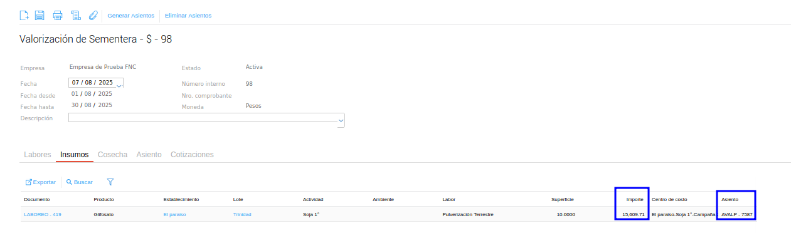This screenshot has height=233, width=791.
Task: Click the Fecha hasta value 30/08/2025
Action: click(92, 105)
